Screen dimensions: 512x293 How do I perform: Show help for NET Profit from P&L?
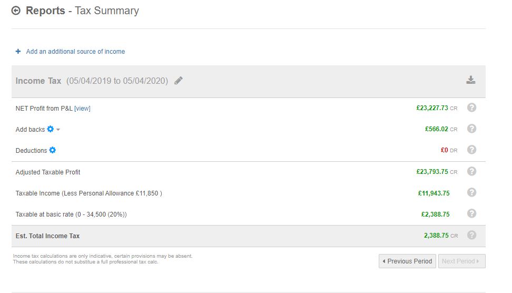471,108
